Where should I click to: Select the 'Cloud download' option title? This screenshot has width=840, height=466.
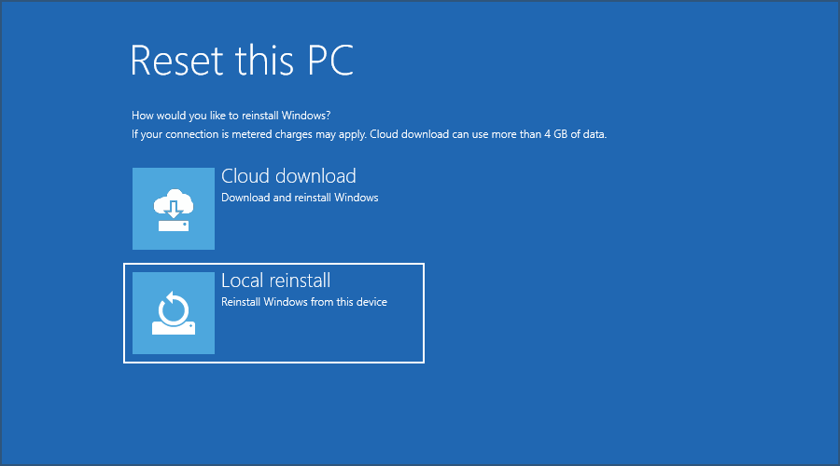click(288, 176)
